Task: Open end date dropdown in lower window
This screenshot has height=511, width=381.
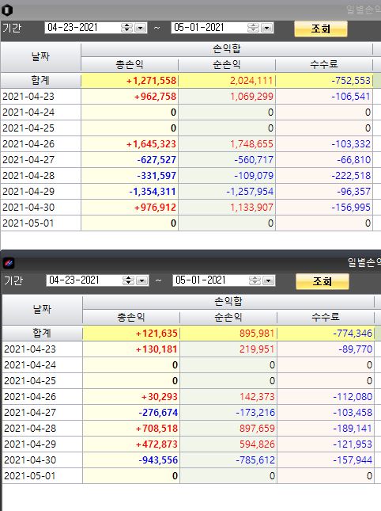Action: click(x=269, y=280)
